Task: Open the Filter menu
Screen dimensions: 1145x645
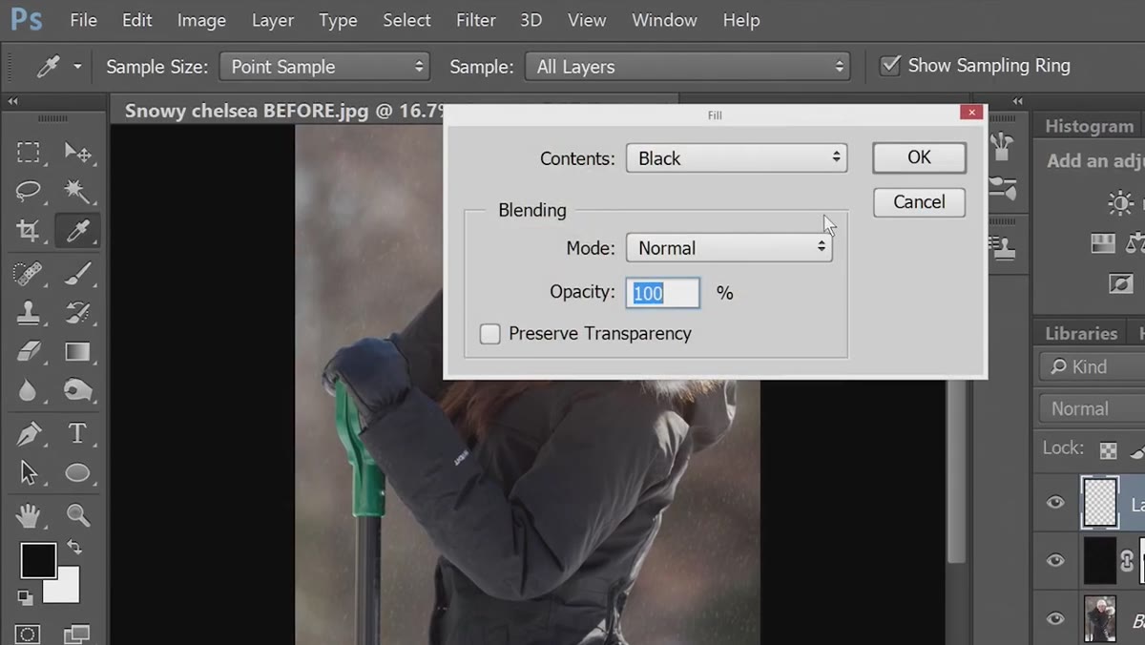Action: click(x=475, y=20)
